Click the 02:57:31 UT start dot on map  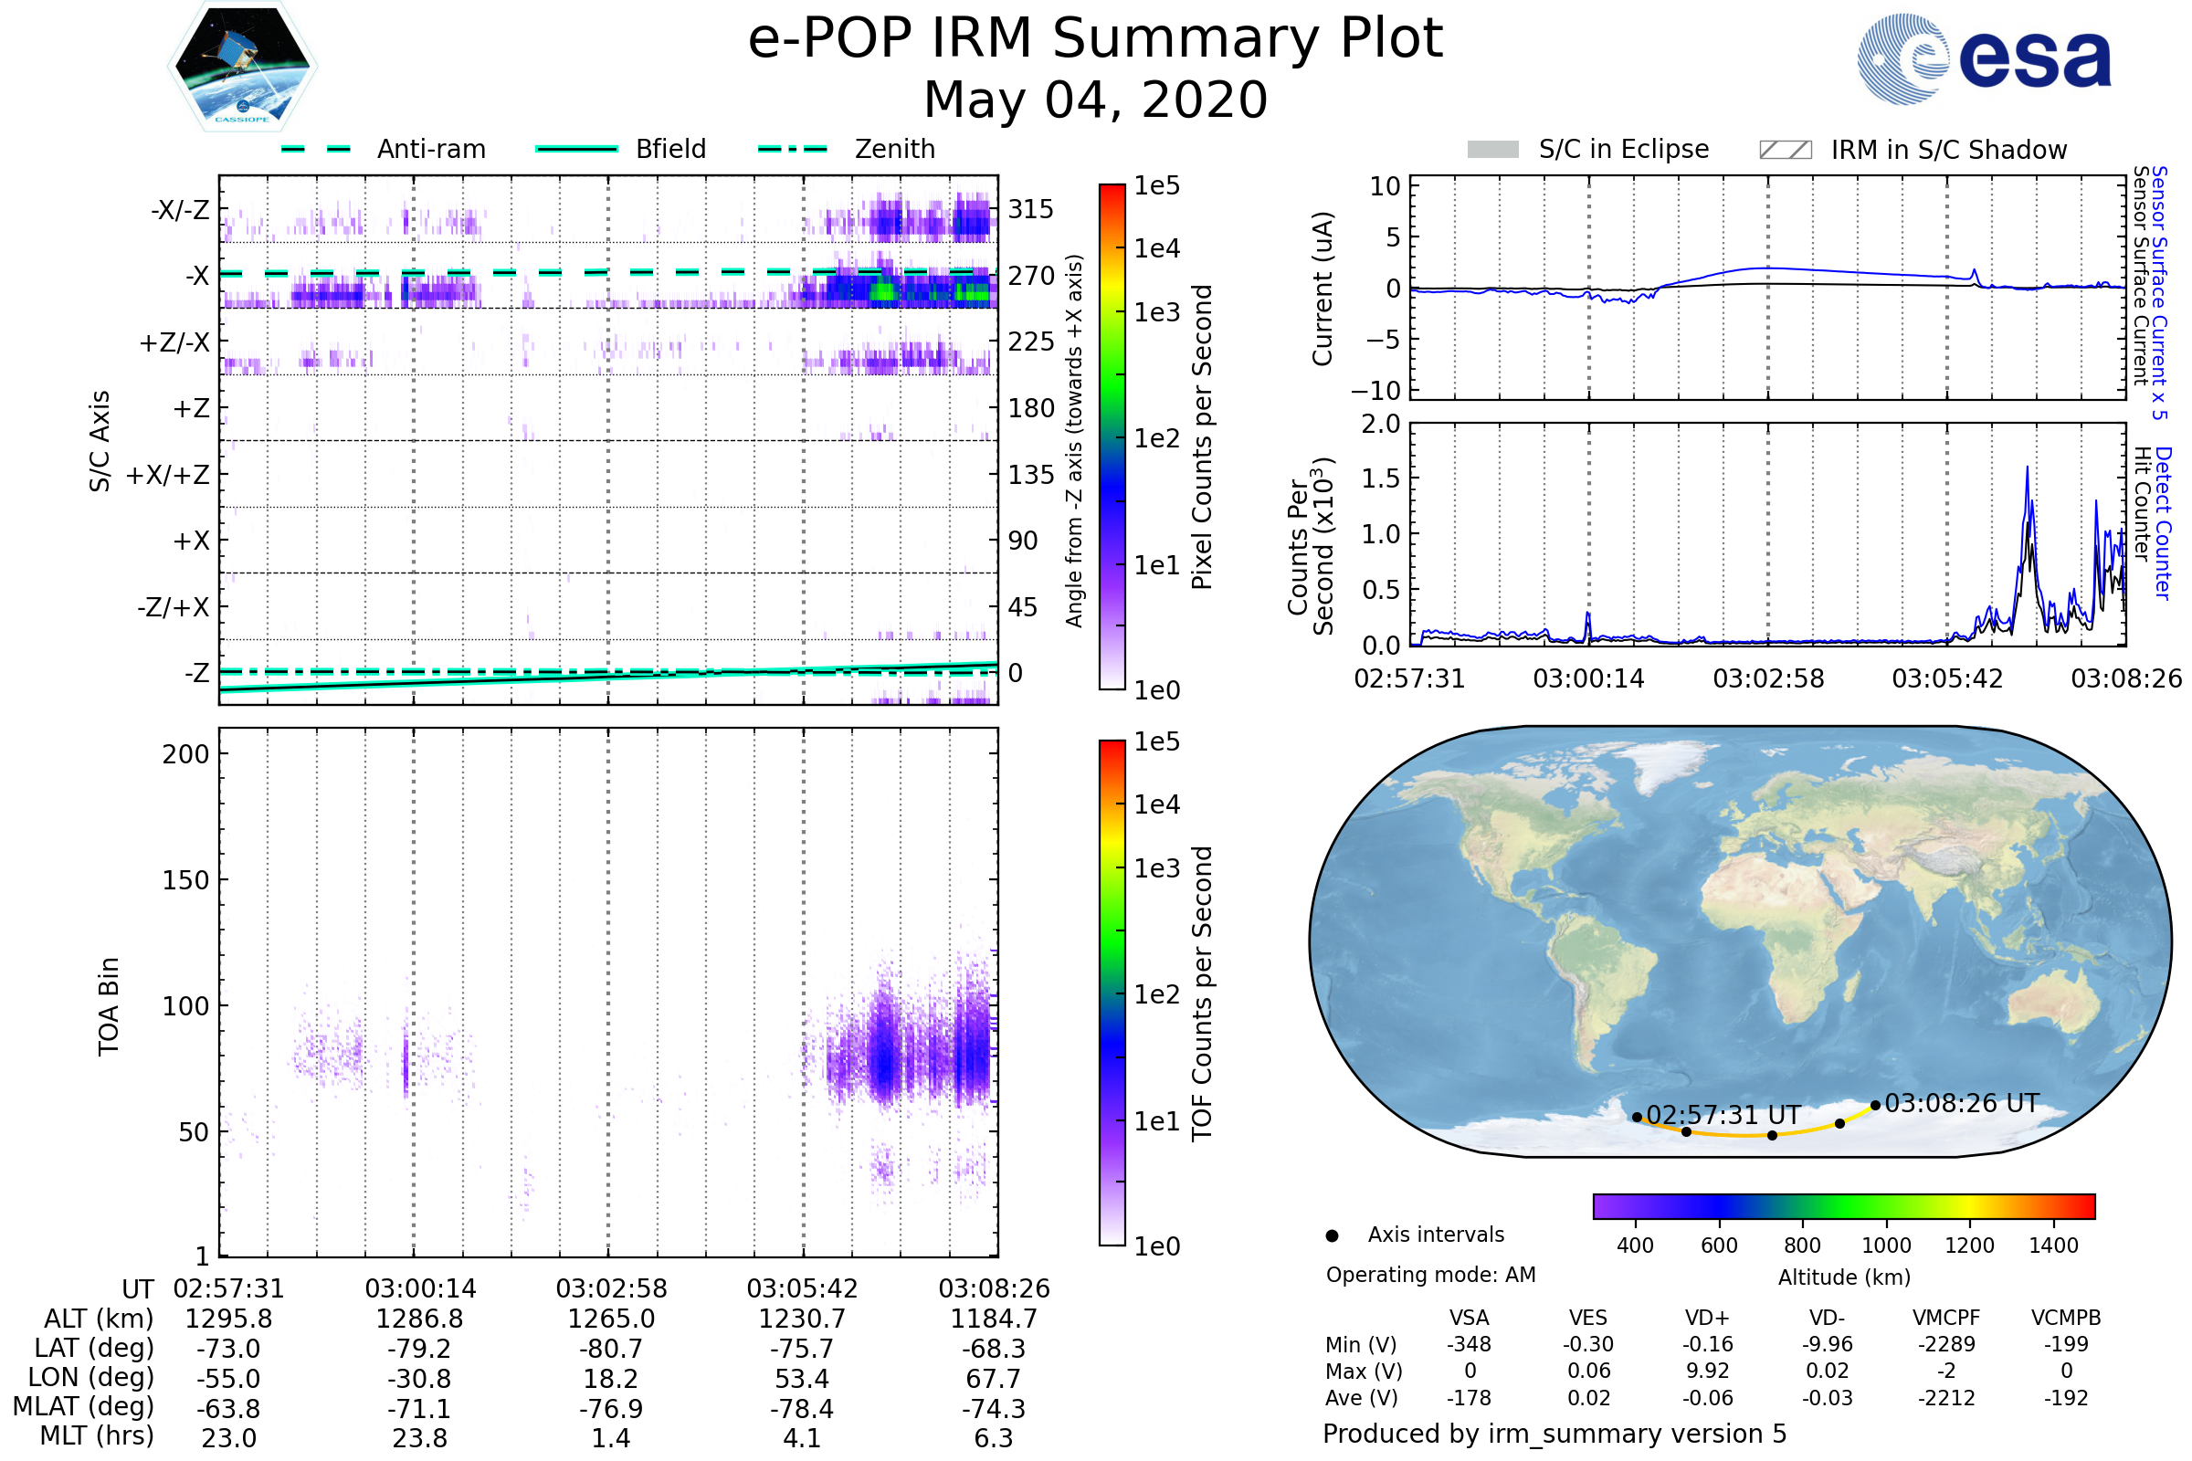click(1637, 1117)
